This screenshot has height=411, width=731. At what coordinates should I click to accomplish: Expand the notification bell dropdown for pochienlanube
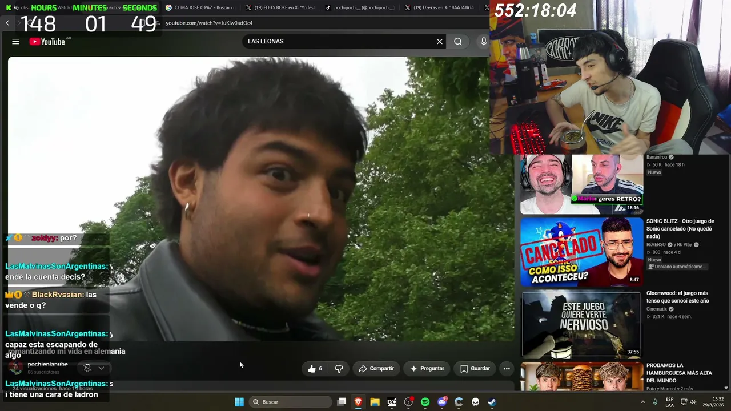pyautogui.click(x=94, y=368)
